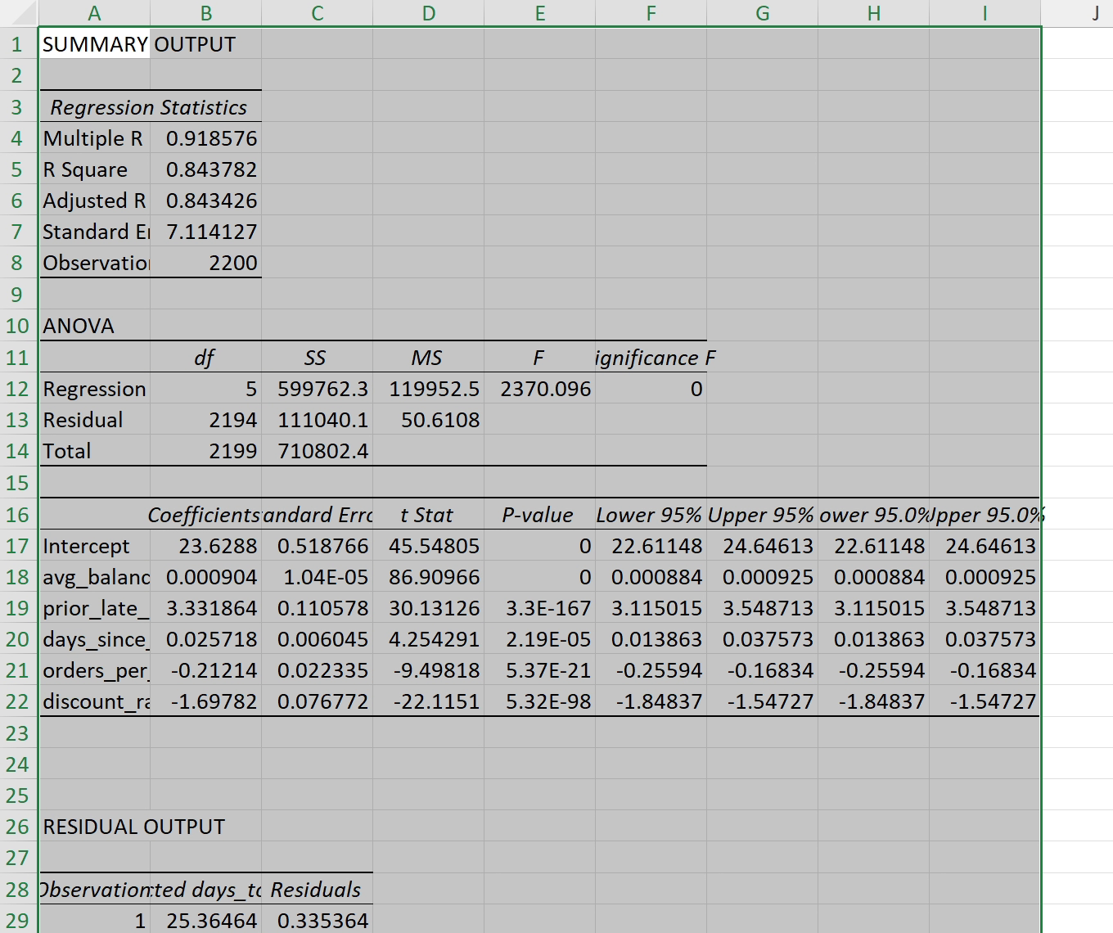Click the Coefficients column heading

tap(205, 515)
